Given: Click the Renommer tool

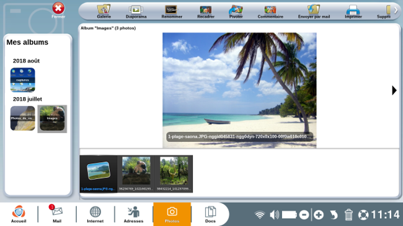Looking at the screenshot, I should 172,12.
